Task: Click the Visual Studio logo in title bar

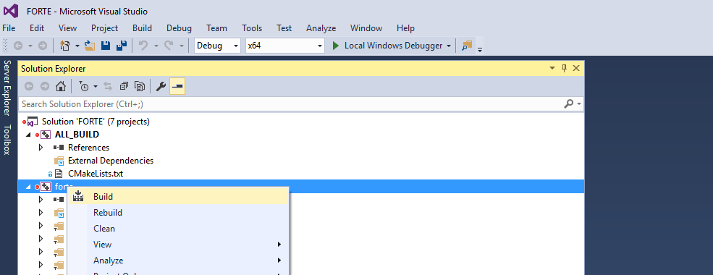Action: (12, 11)
